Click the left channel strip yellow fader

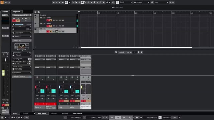click(3, 73)
